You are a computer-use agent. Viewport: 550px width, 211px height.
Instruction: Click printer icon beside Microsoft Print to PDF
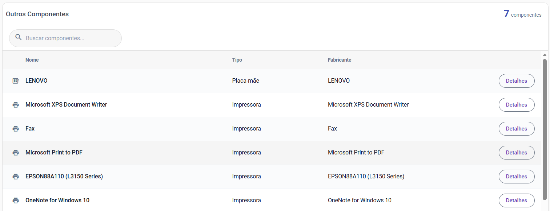click(x=16, y=153)
